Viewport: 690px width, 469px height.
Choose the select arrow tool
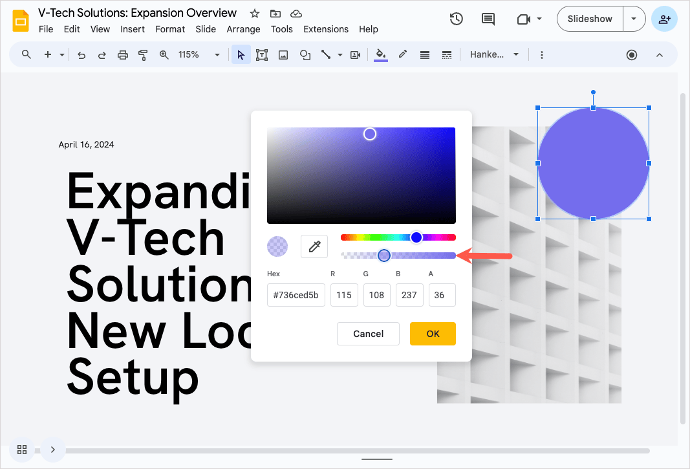click(x=241, y=54)
